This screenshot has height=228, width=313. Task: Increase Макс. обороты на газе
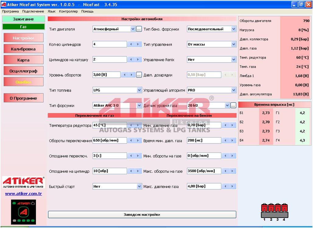pos(232,171)
